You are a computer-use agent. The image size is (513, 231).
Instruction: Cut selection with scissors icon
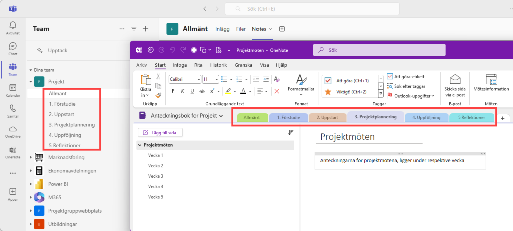coord(158,76)
